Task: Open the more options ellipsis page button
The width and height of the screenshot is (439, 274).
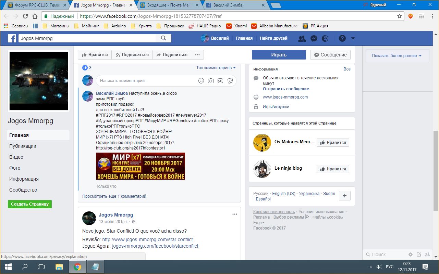Action: pos(197,55)
